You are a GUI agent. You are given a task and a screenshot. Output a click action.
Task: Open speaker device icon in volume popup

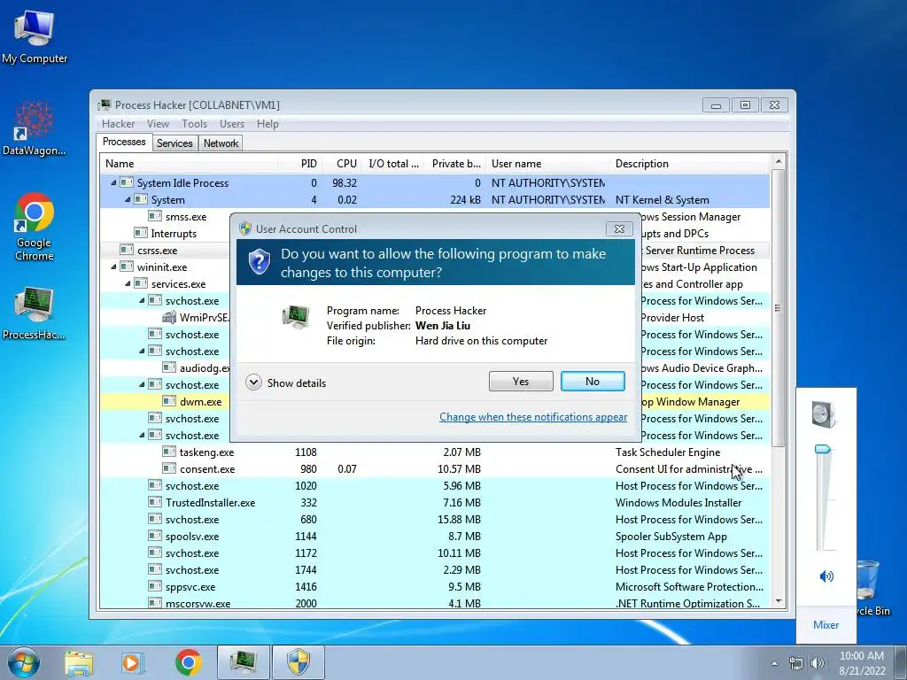(x=825, y=414)
